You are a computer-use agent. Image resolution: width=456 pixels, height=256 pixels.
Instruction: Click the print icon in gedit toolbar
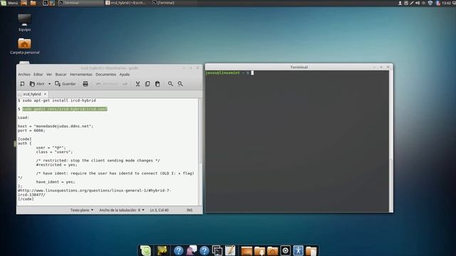point(85,84)
